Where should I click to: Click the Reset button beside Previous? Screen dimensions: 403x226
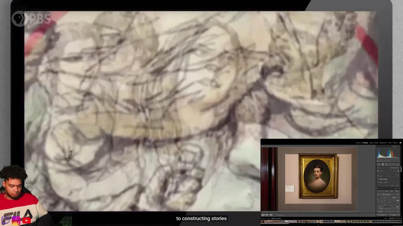pos(394,215)
